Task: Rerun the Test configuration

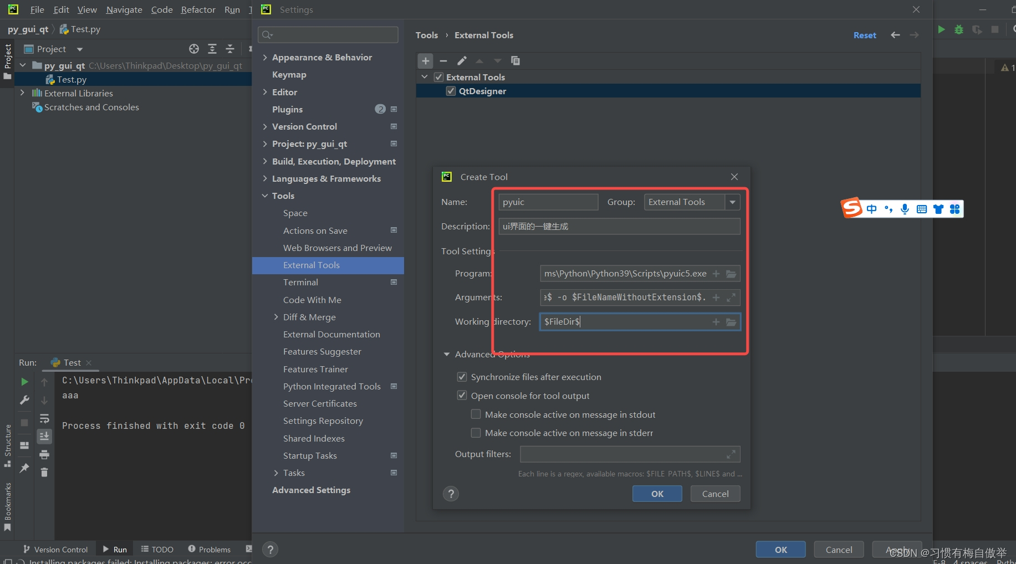Action: (x=24, y=382)
